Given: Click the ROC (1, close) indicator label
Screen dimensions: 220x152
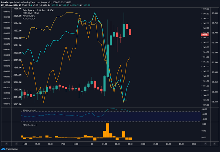Looking at the screenshot, I should pos(29,125).
